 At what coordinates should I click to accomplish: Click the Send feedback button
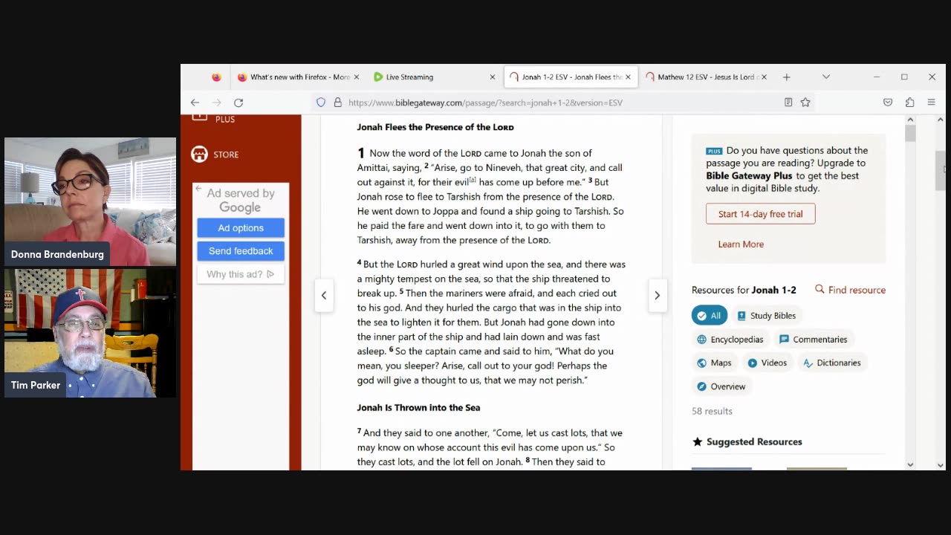click(x=241, y=251)
